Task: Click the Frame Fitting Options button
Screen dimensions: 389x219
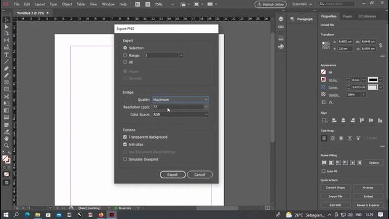Action: (374, 163)
